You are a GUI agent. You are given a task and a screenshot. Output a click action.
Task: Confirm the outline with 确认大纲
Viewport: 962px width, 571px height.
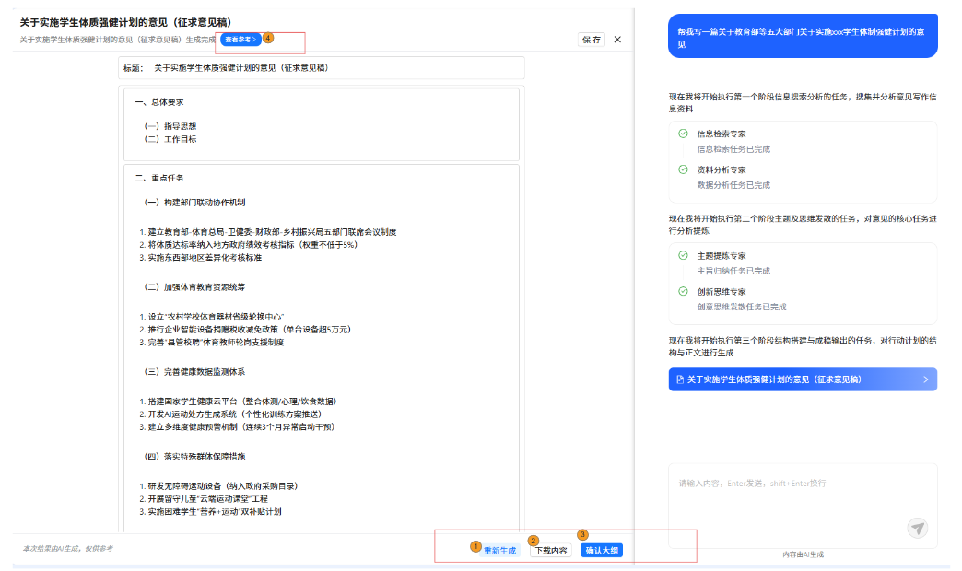click(x=602, y=551)
